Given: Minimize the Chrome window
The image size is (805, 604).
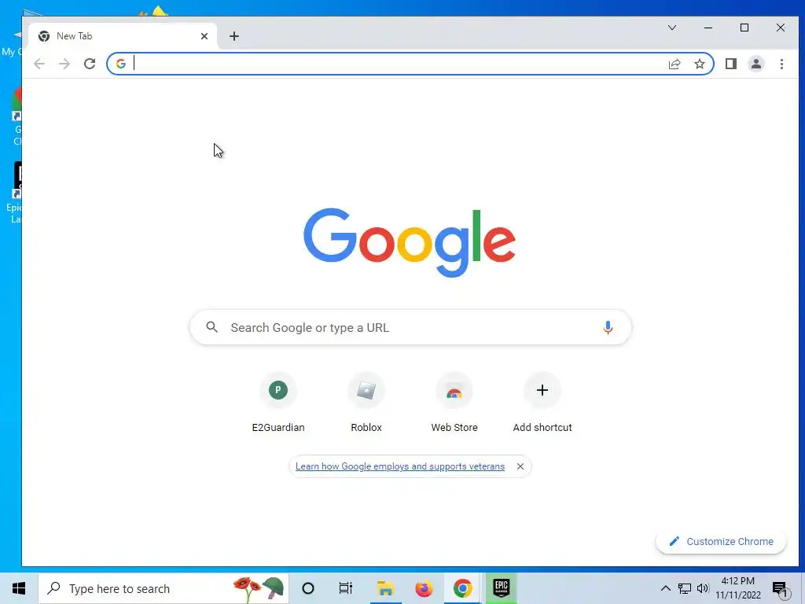Looking at the screenshot, I should (708, 28).
